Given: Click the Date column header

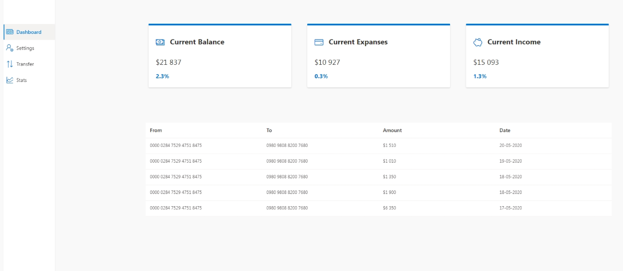Looking at the screenshot, I should 505,130.
